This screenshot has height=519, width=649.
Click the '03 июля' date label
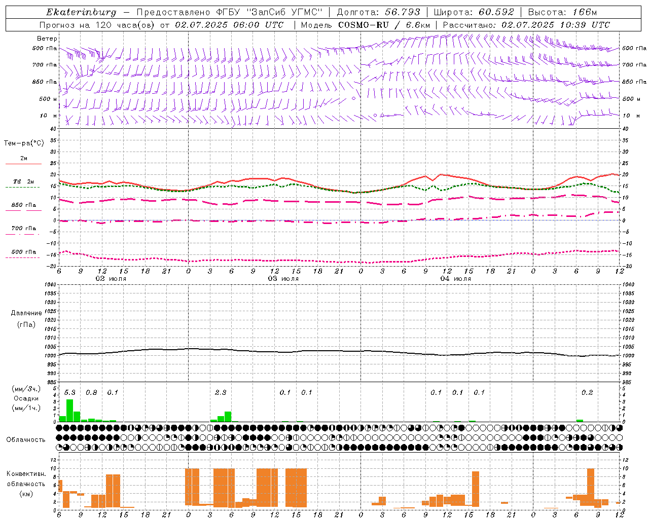point(283,279)
